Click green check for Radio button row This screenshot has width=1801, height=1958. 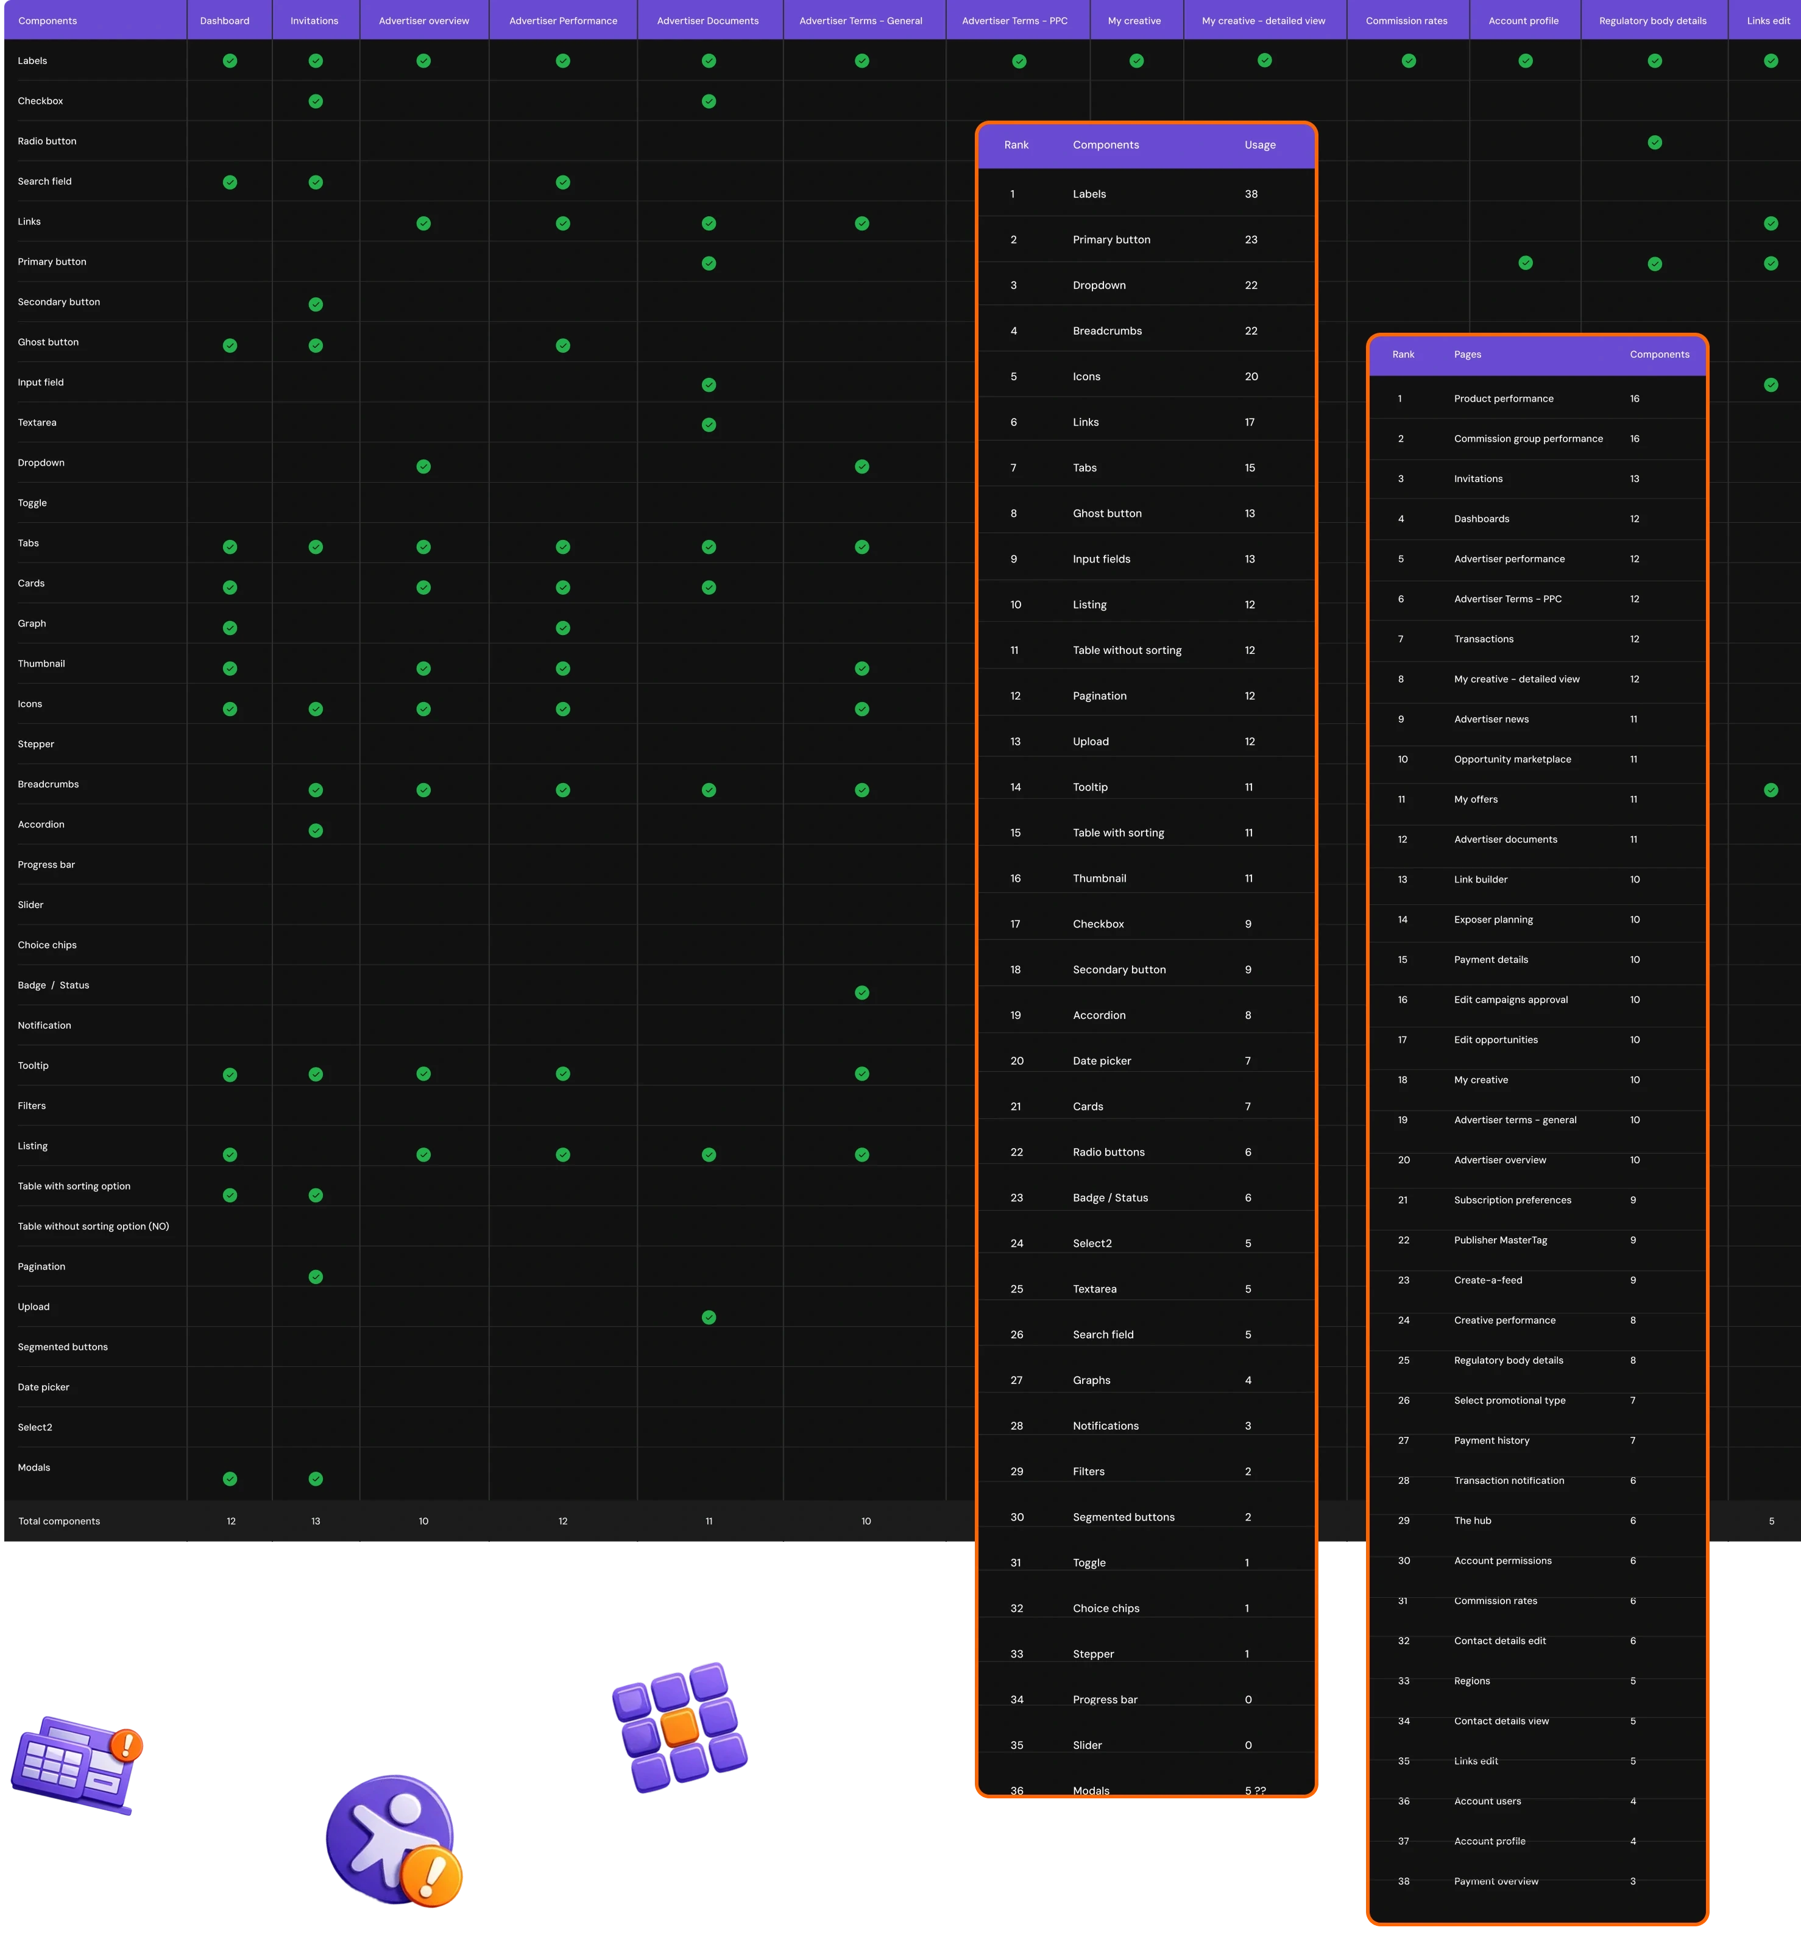1654,142
